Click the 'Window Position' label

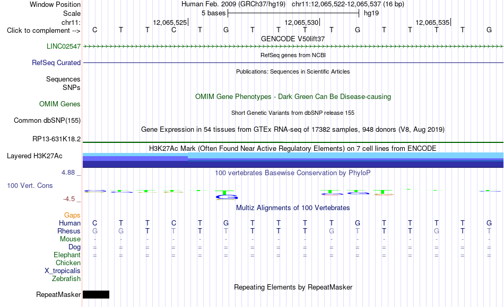click(x=55, y=4)
